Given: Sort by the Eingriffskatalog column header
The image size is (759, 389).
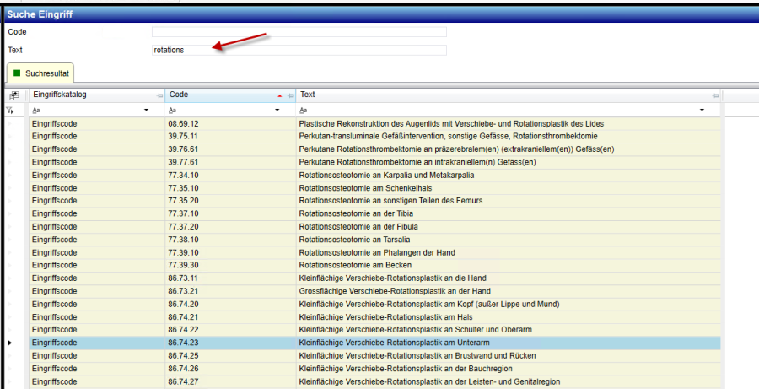Looking at the screenshot, I should [x=84, y=95].
